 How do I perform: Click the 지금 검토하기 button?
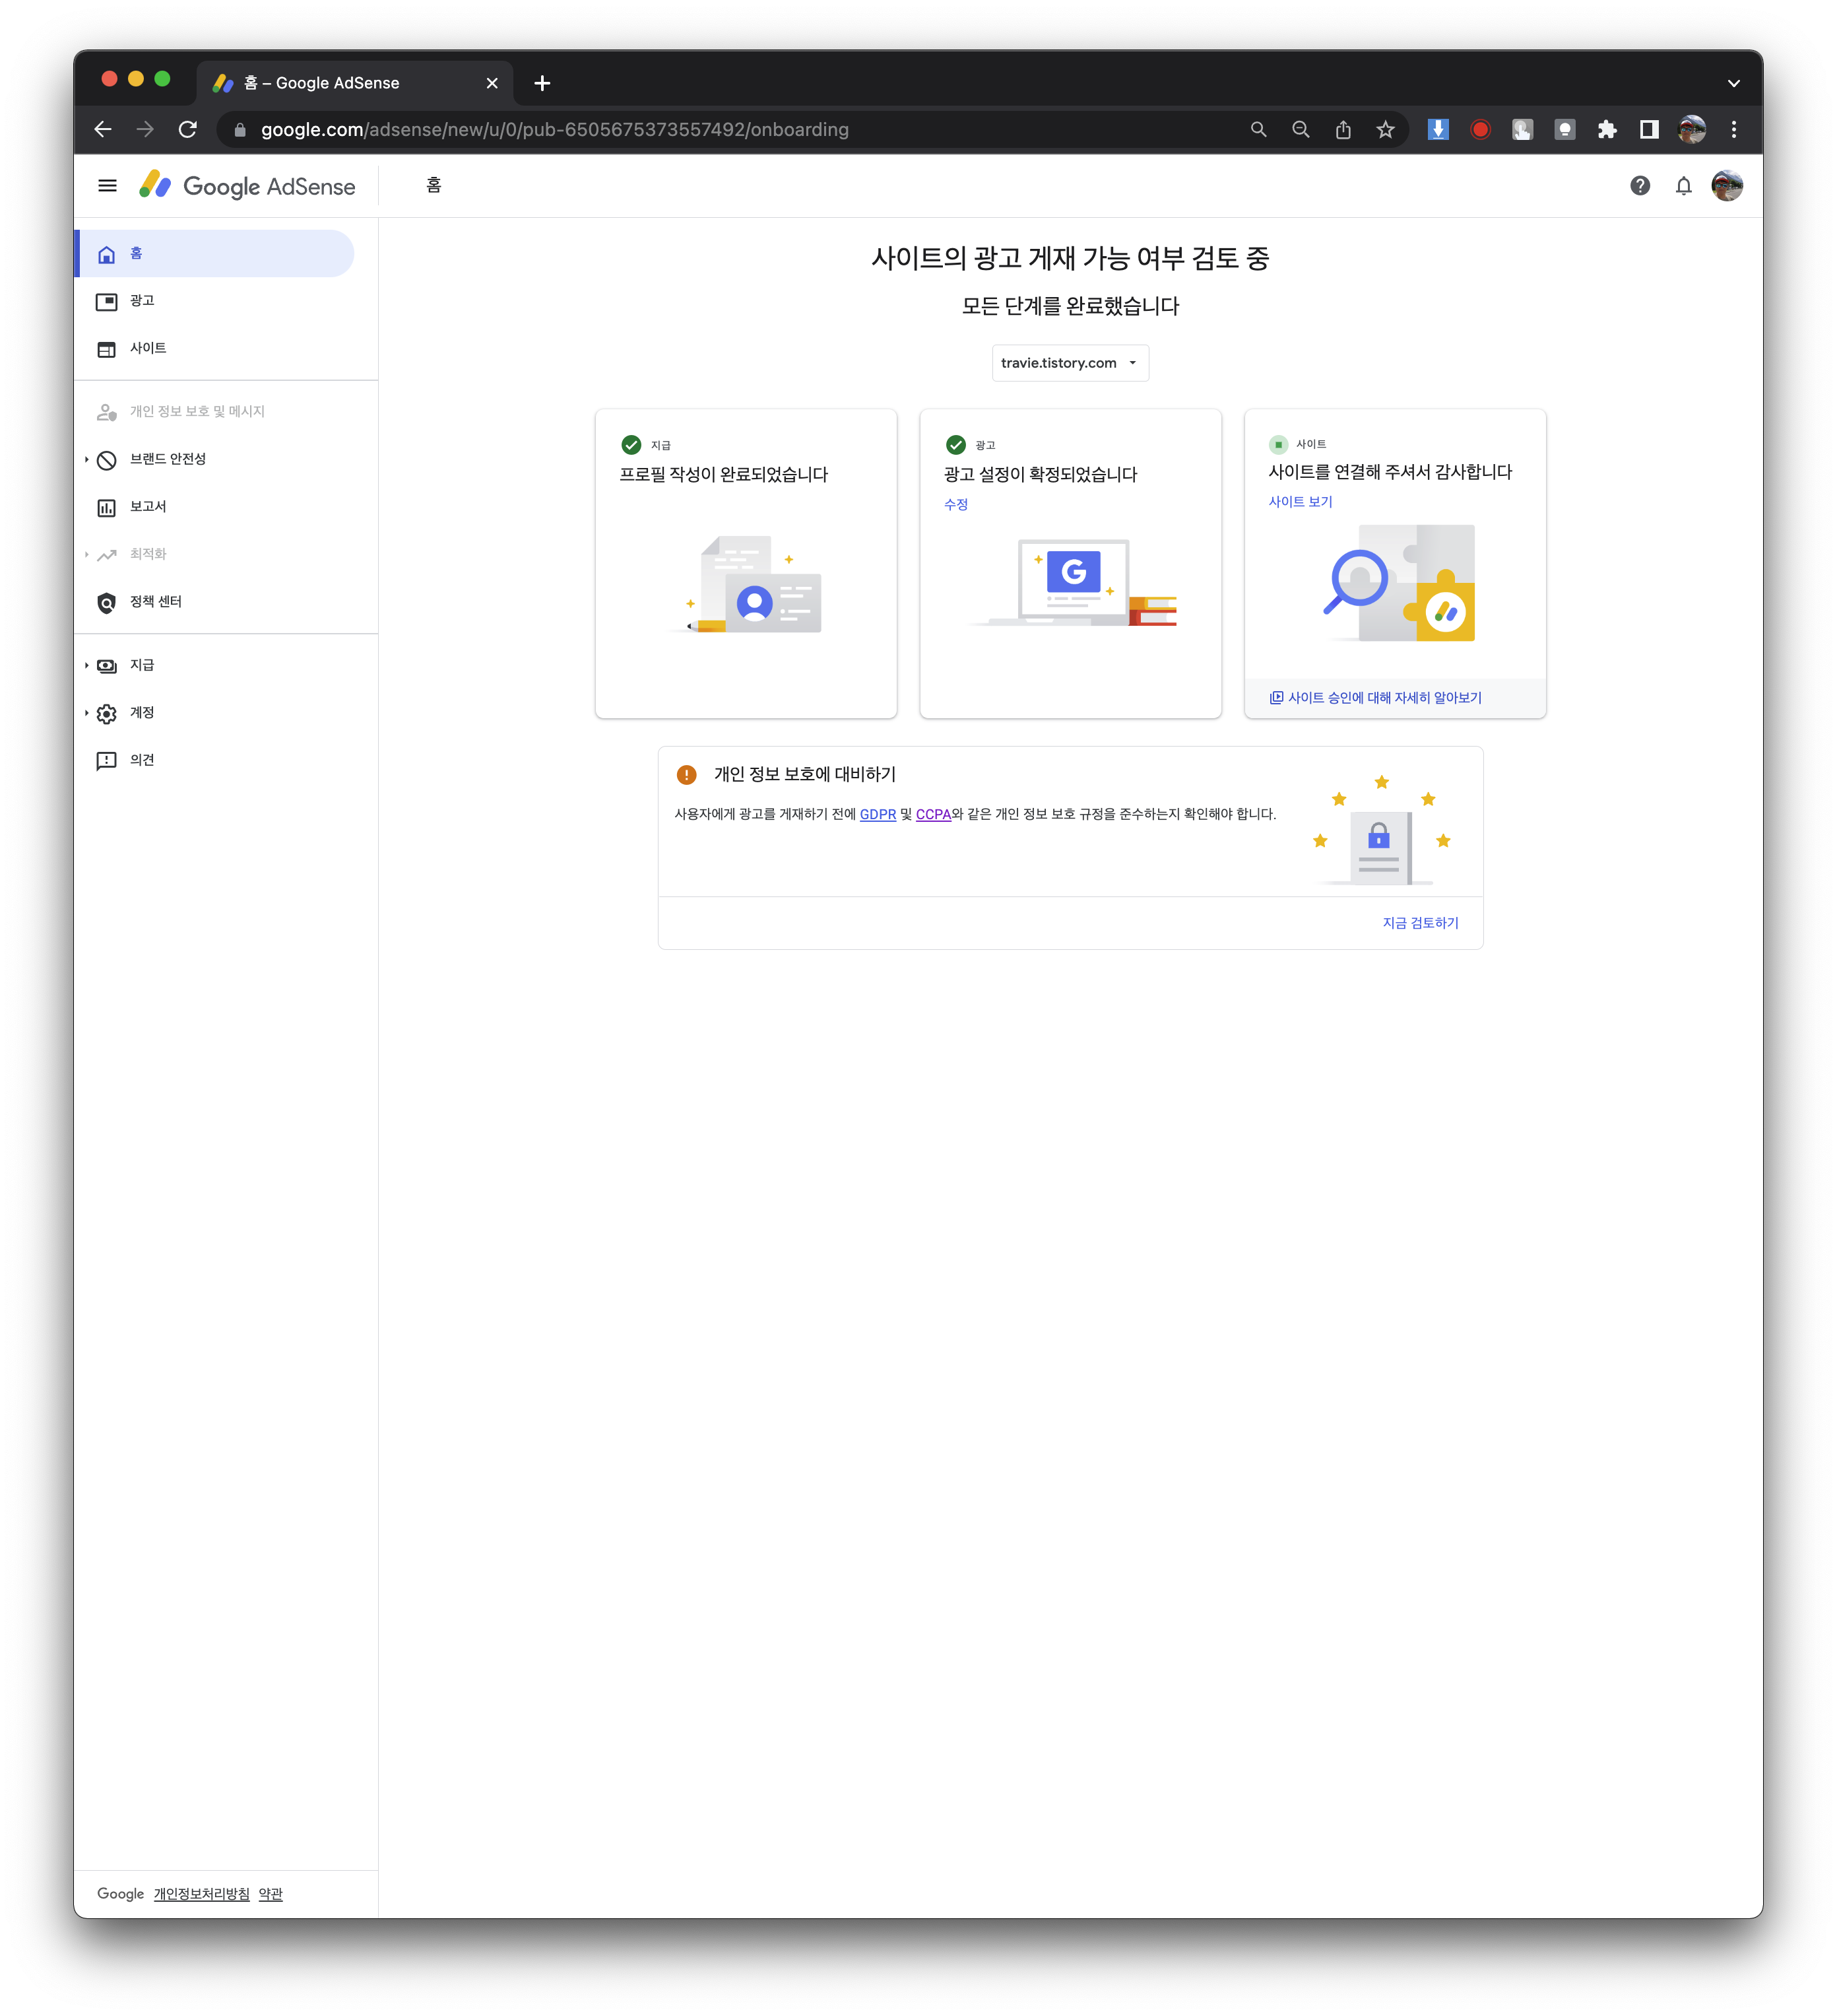pyautogui.click(x=1419, y=923)
